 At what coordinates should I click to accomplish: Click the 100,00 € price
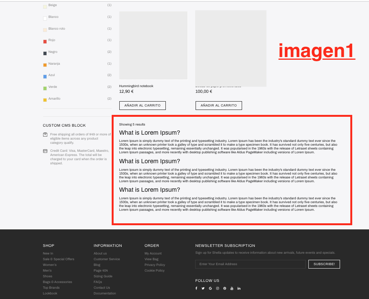204,91
